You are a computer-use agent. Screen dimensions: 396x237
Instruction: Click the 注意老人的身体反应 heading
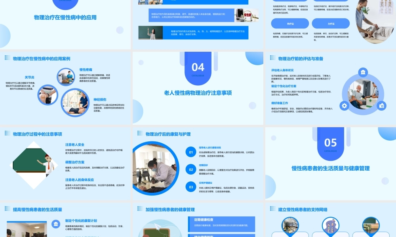(x=80, y=180)
